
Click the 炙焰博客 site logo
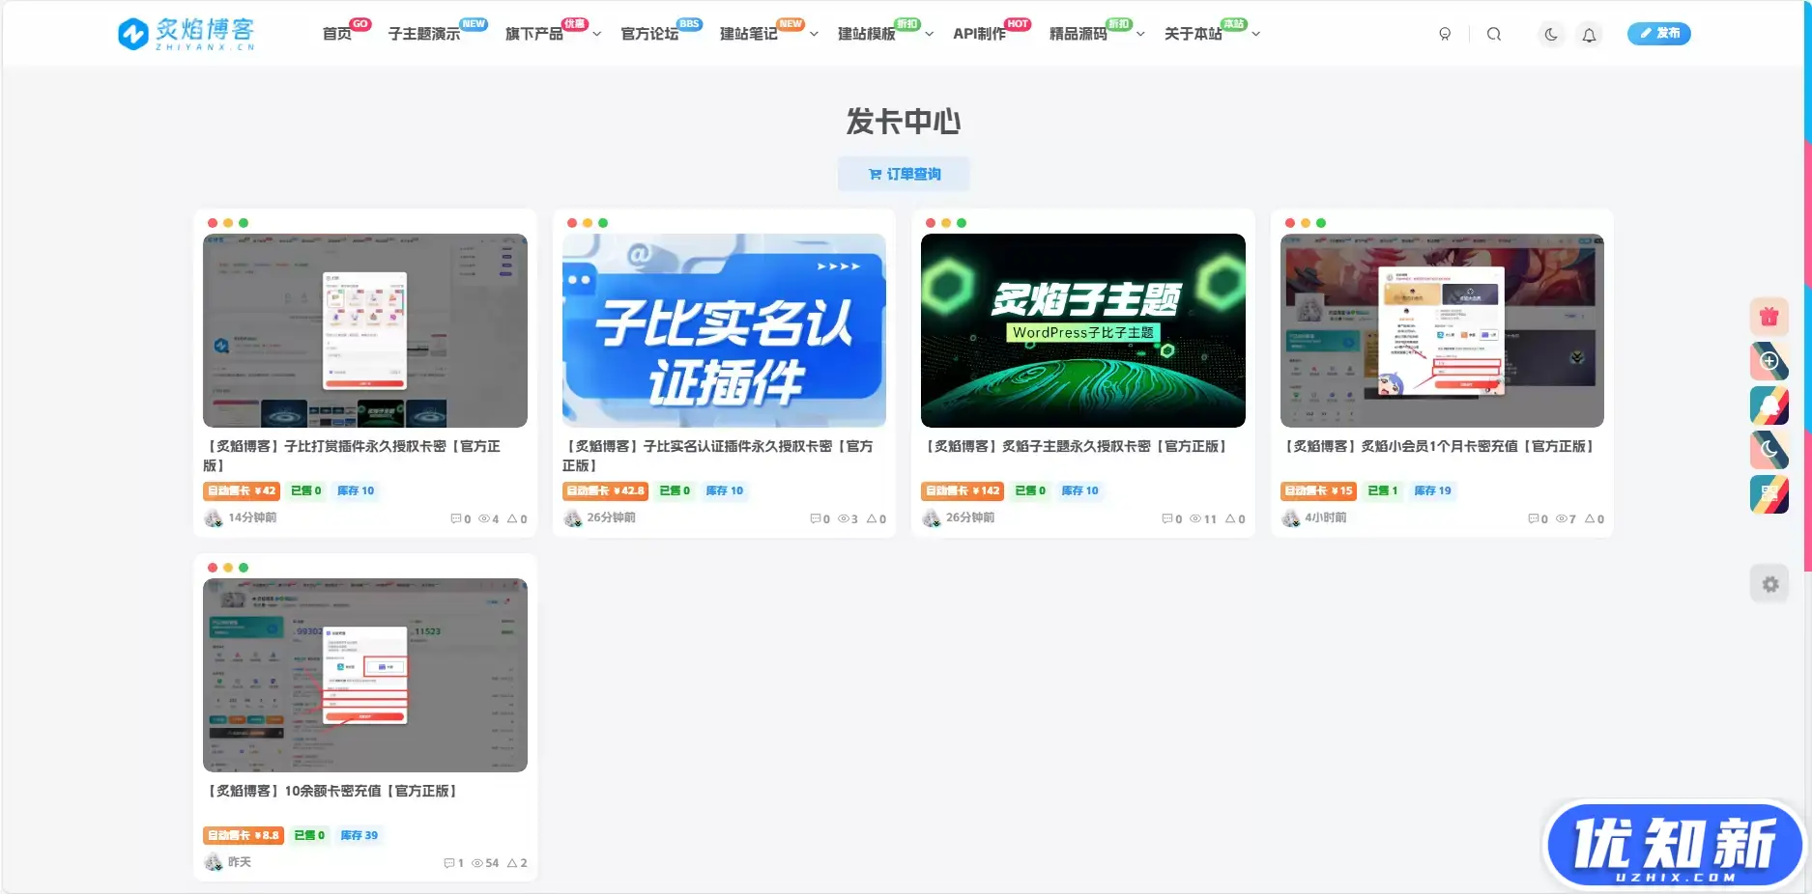tap(187, 34)
